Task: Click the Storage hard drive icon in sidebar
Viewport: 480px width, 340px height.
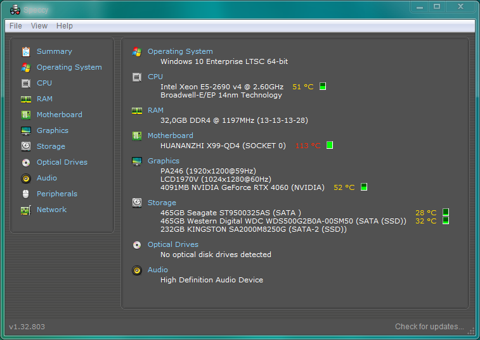Action: [x=26, y=146]
